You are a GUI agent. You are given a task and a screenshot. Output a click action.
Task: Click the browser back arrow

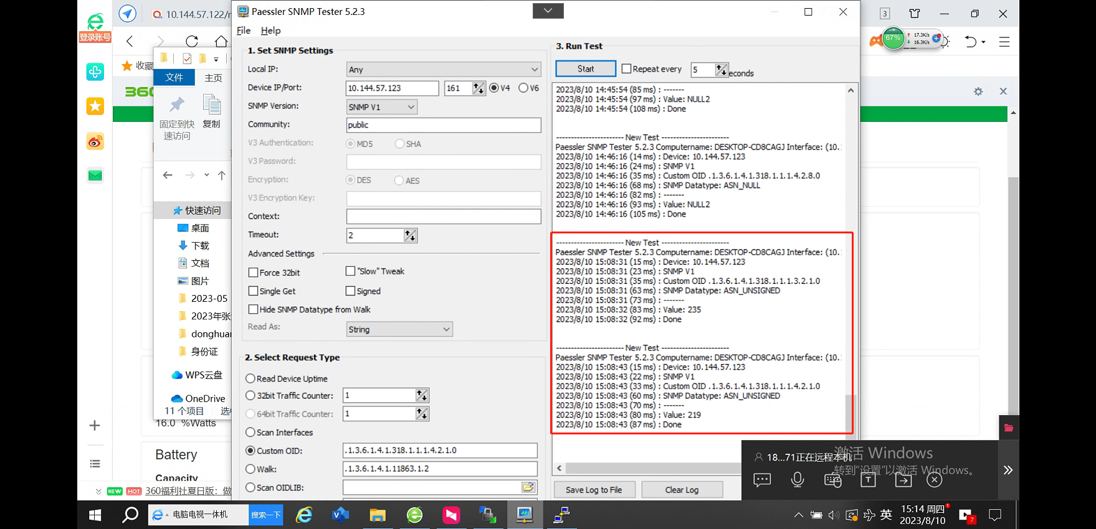click(130, 41)
